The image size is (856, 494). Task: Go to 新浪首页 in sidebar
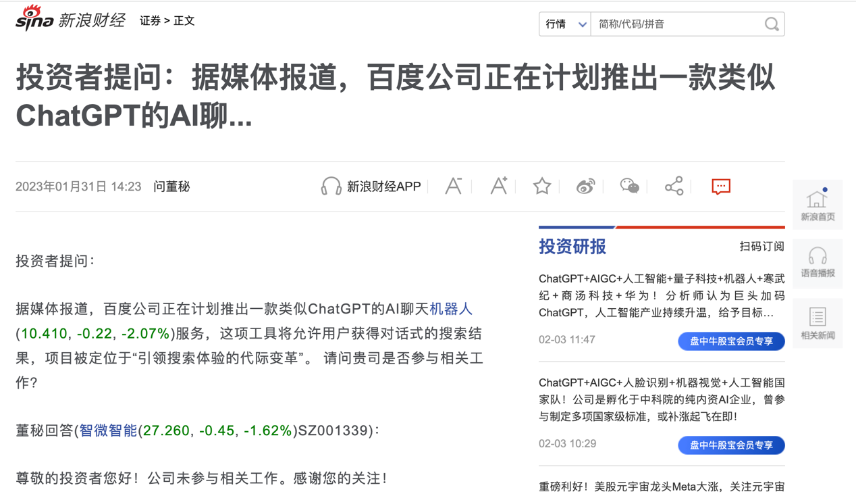(818, 205)
